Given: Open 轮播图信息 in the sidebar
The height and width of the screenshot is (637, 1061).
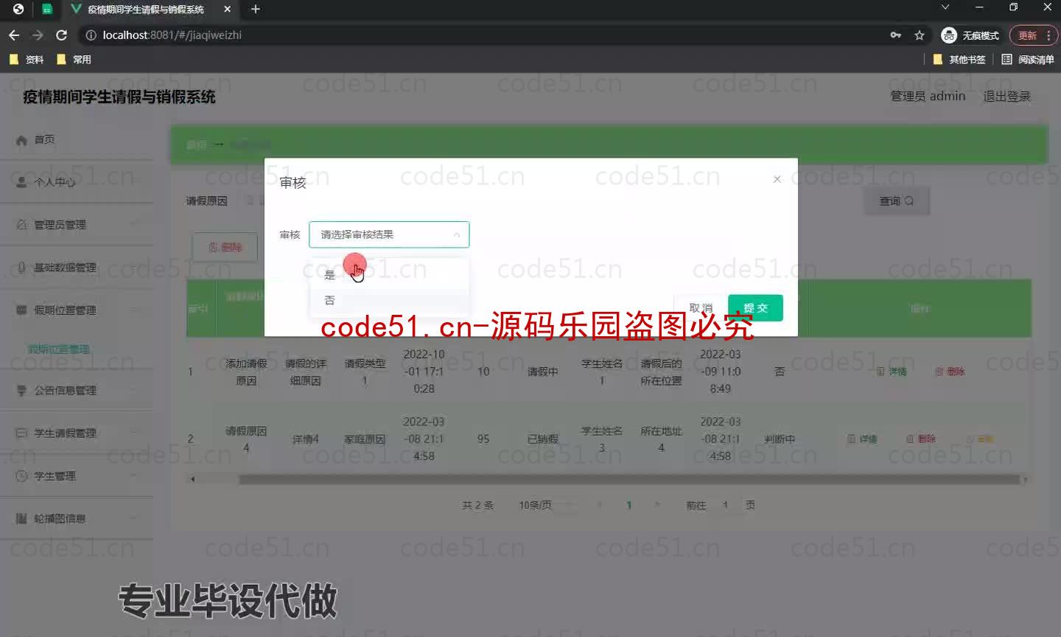Looking at the screenshot, I should point(77,519).
